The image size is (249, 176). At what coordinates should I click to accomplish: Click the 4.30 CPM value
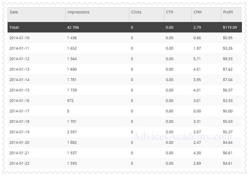click(197, 153)
